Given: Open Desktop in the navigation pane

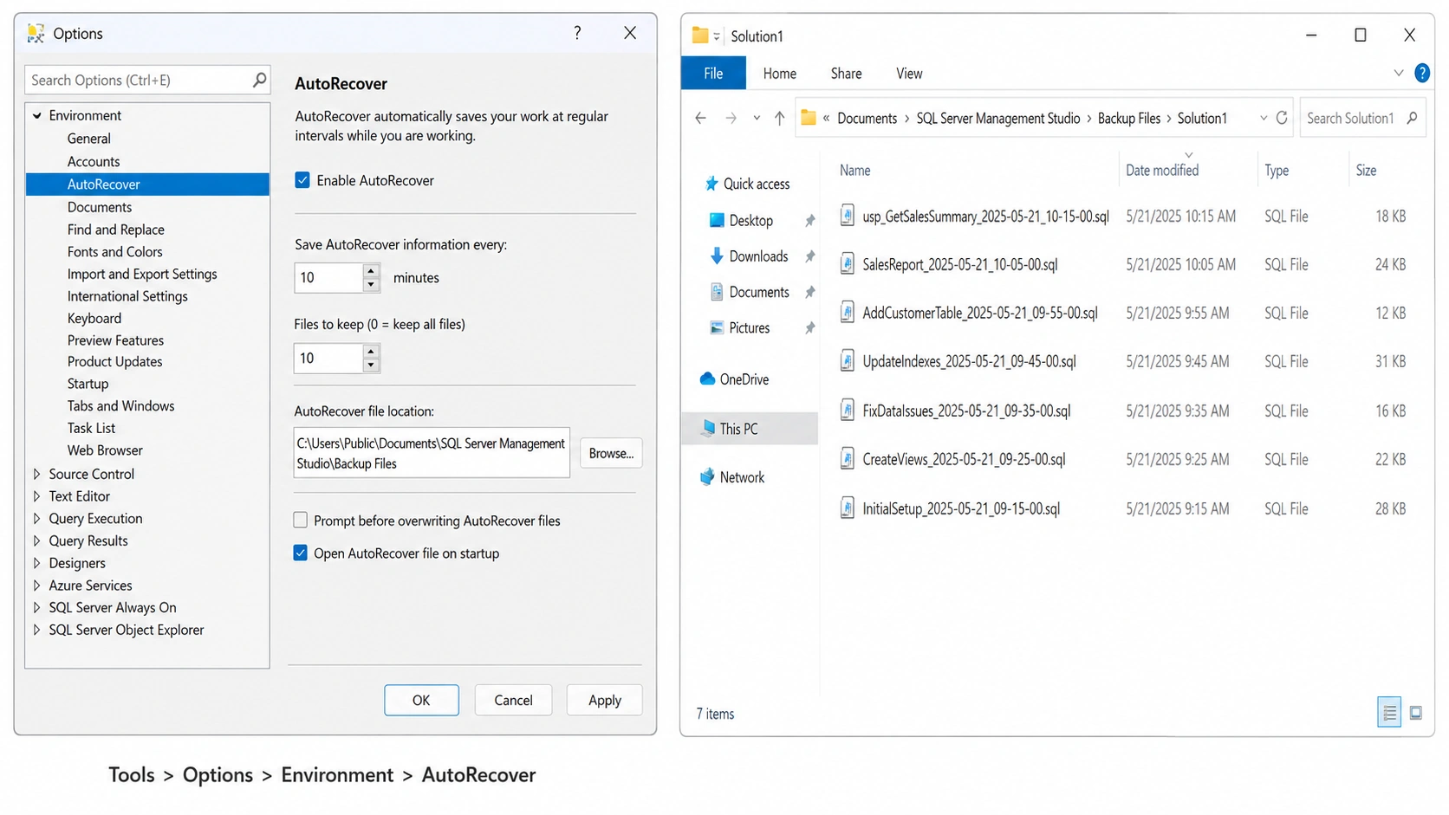Looking at the screenshot, I should 741,221.
